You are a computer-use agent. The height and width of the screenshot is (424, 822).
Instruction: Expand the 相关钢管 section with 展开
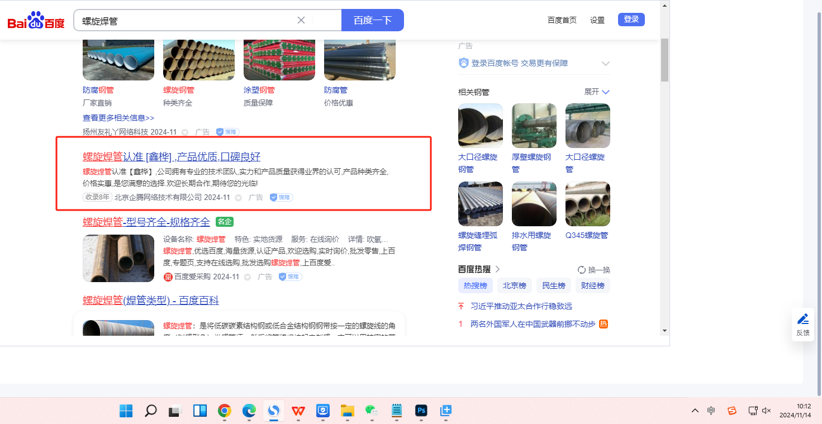[x=597, y=92]
